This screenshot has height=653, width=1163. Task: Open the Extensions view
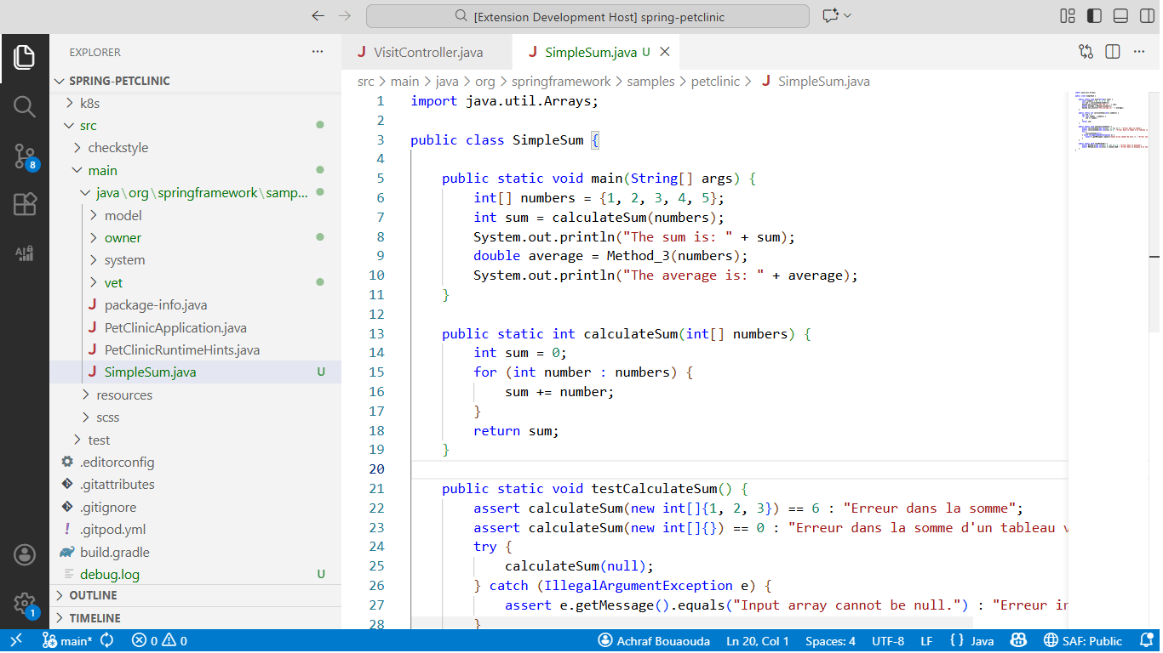24,204
